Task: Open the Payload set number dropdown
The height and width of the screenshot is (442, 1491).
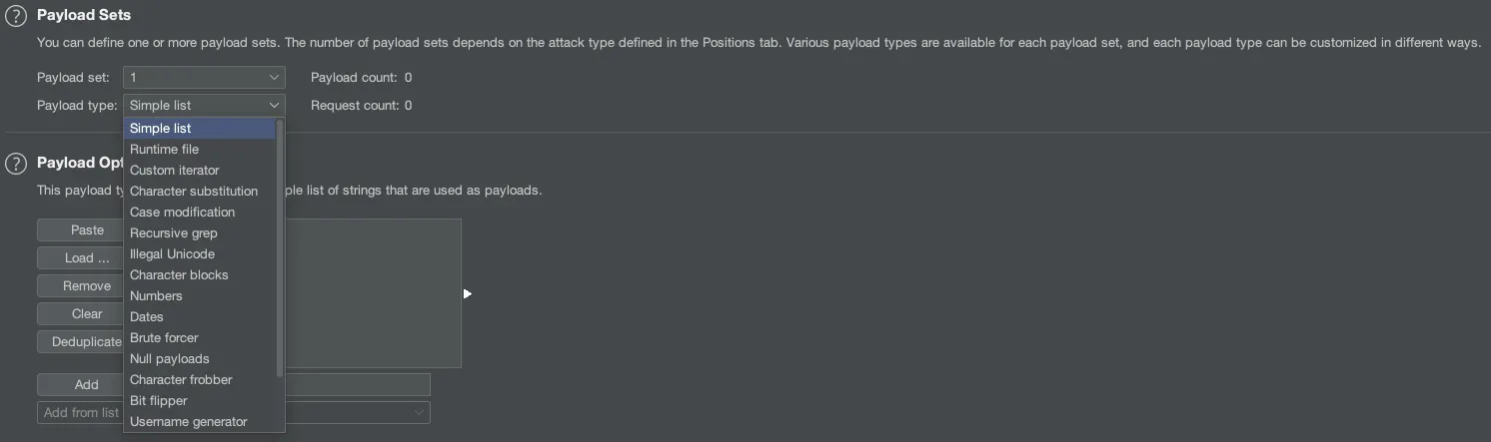Action: click(x=204, y=77)
